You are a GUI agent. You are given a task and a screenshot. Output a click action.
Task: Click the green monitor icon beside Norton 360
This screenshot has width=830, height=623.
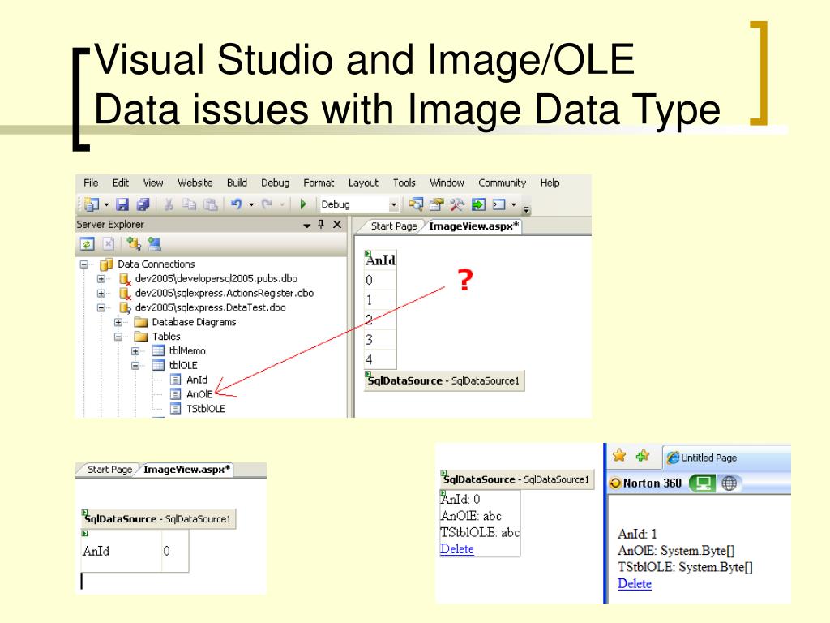click(703, 483)
